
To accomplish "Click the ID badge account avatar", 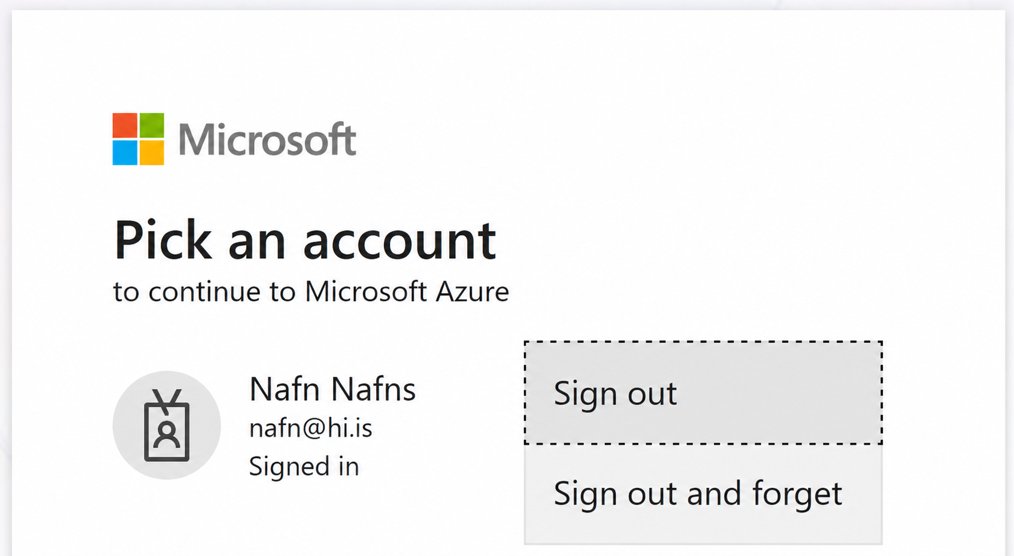I will point(167,425).
